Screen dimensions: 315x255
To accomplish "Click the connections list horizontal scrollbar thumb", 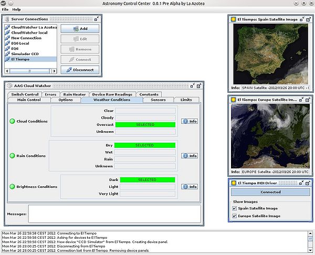I will (x=29, y=71).
